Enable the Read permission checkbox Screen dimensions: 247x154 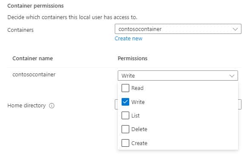[125, 88]
